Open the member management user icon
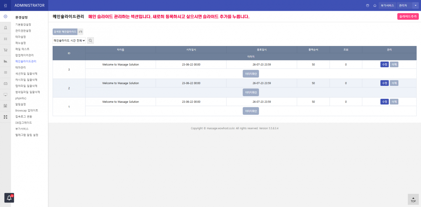The height and width of the screenshot is (207, 421). (5, 28)
